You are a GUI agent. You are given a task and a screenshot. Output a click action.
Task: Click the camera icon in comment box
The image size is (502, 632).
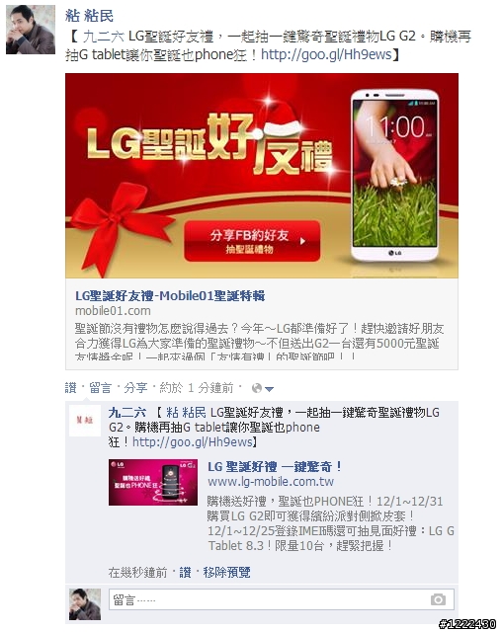tap(438, 599)
